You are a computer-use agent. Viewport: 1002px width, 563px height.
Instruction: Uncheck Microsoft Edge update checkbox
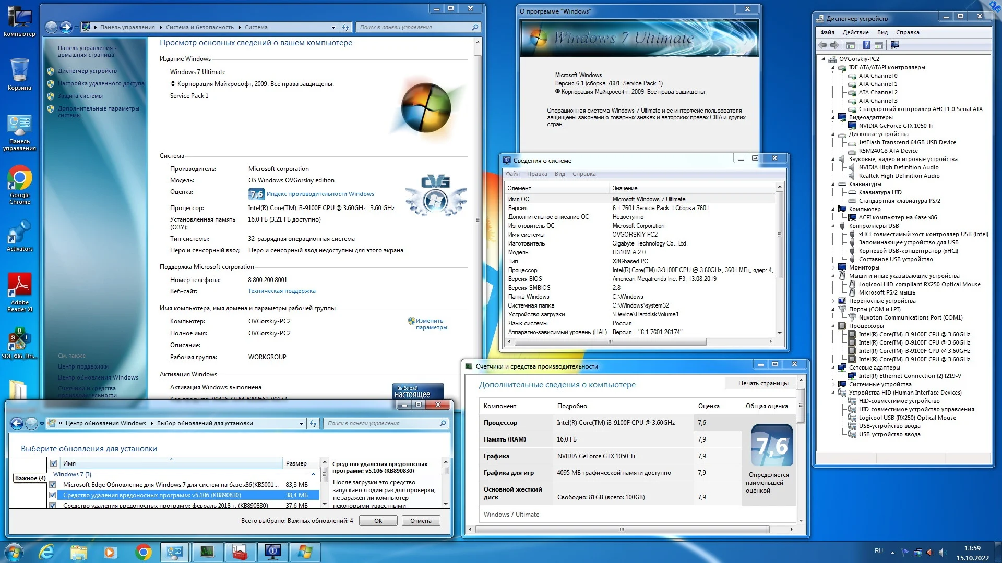click(53, 485)
